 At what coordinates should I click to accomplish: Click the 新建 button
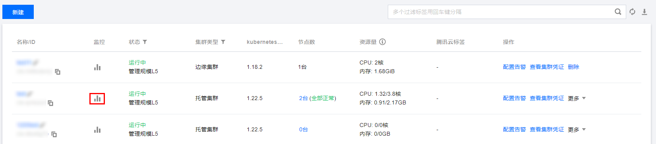(x=18, y=12)
